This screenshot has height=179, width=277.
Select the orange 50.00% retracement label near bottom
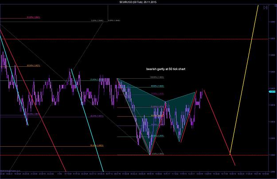[x=97, y=145]
